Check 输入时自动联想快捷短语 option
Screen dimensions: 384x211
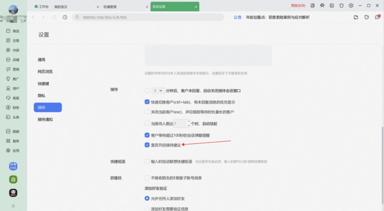point(147,162)
